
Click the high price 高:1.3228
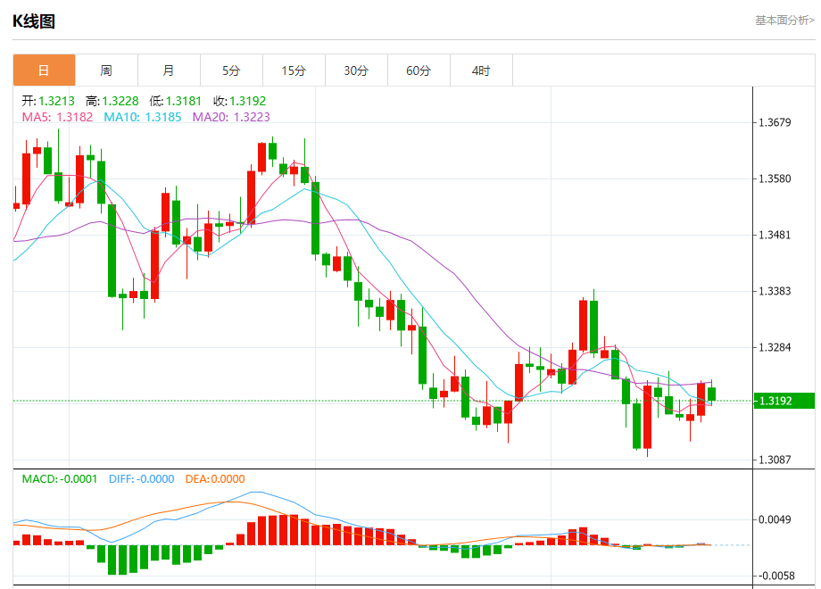pyautogui.click(x=112, y=101)
